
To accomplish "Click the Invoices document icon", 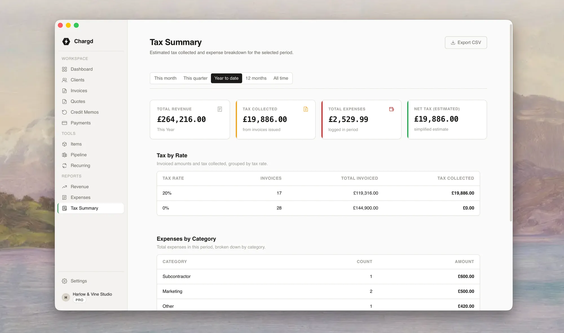I will pos(65,91).
